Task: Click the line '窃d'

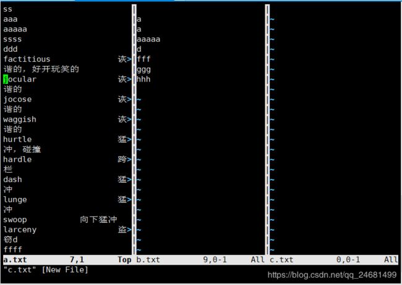Action: point(11,240)
